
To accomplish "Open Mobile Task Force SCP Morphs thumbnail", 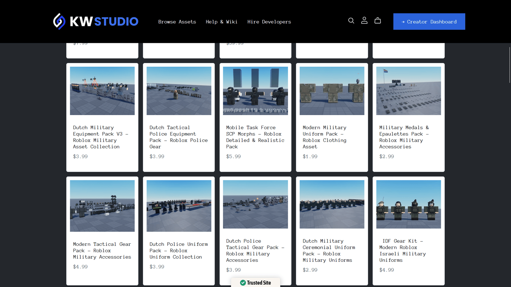I will pos(255,91).
